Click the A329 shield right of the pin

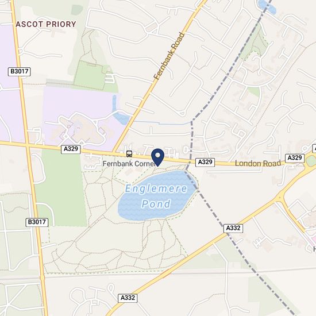(205, 162)
